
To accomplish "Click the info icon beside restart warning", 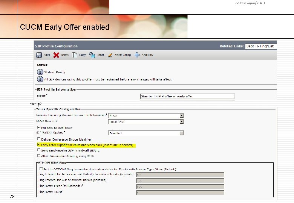I will point(40,79).
